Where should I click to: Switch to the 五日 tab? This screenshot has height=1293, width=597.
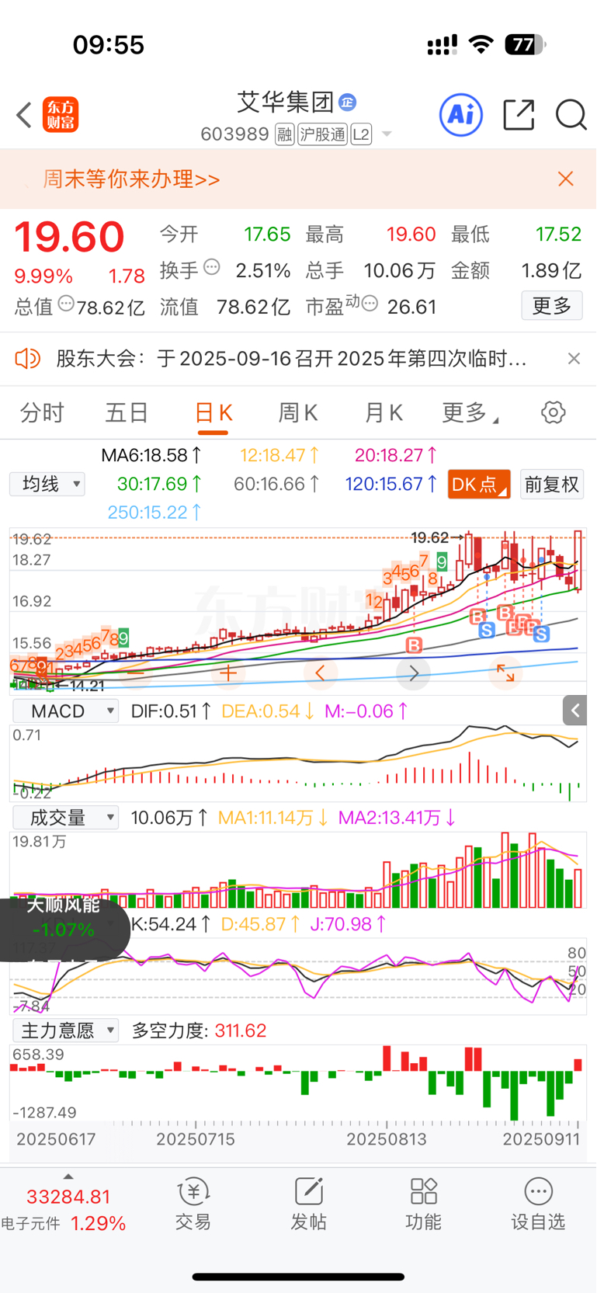click(127, 412)
